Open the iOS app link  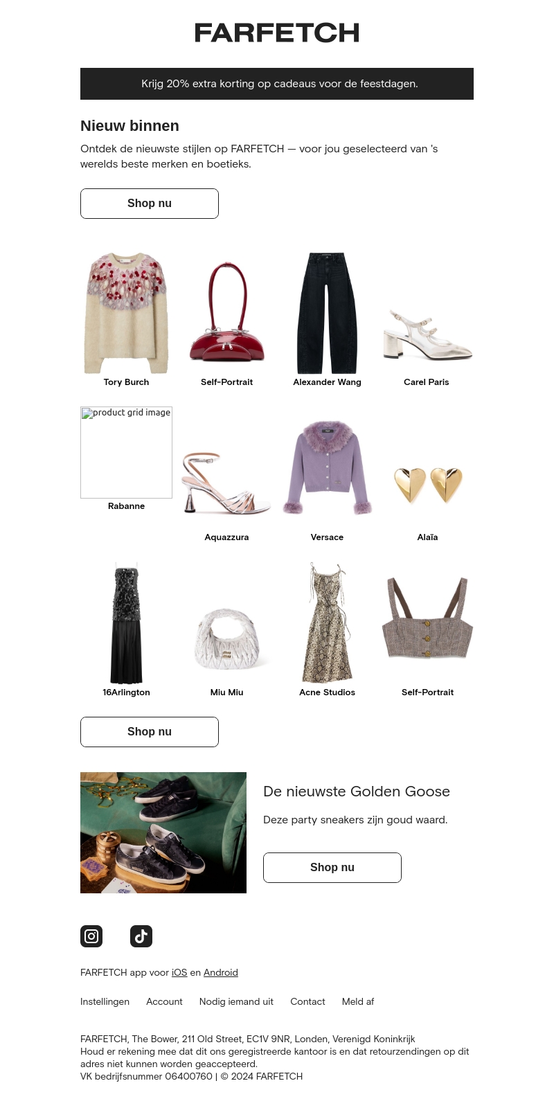point(179,972)
